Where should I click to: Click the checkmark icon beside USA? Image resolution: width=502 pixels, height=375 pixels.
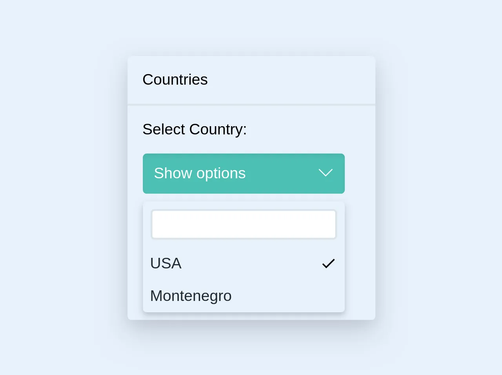(328, 263)
